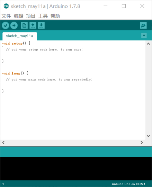Screen dimensions: 152x187
Task: Click the vertical scrollbar down arrow
Action: click(x=148, y=136)
